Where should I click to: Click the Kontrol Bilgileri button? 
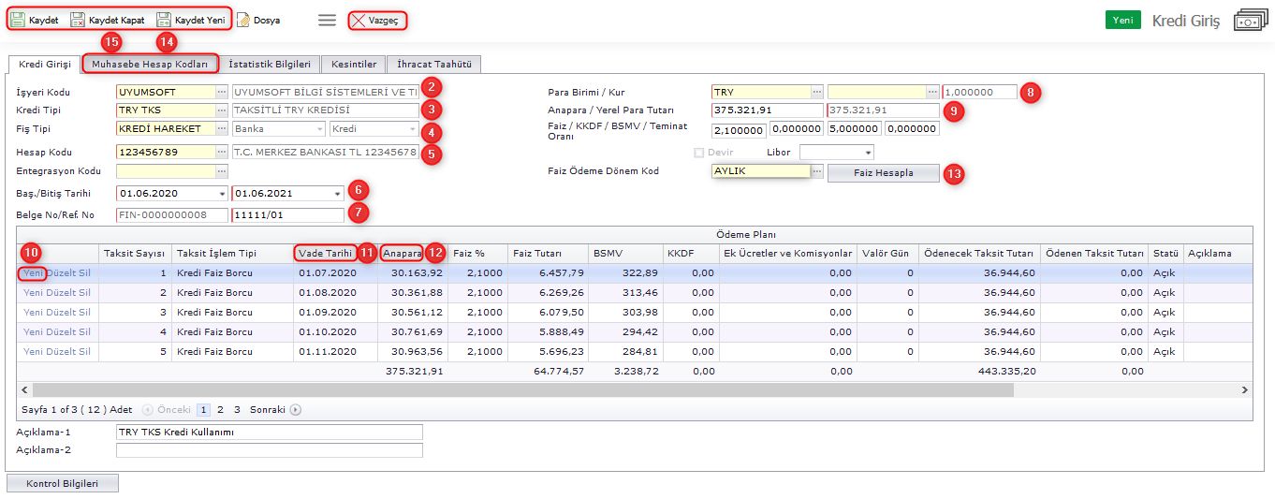[63, 483]
